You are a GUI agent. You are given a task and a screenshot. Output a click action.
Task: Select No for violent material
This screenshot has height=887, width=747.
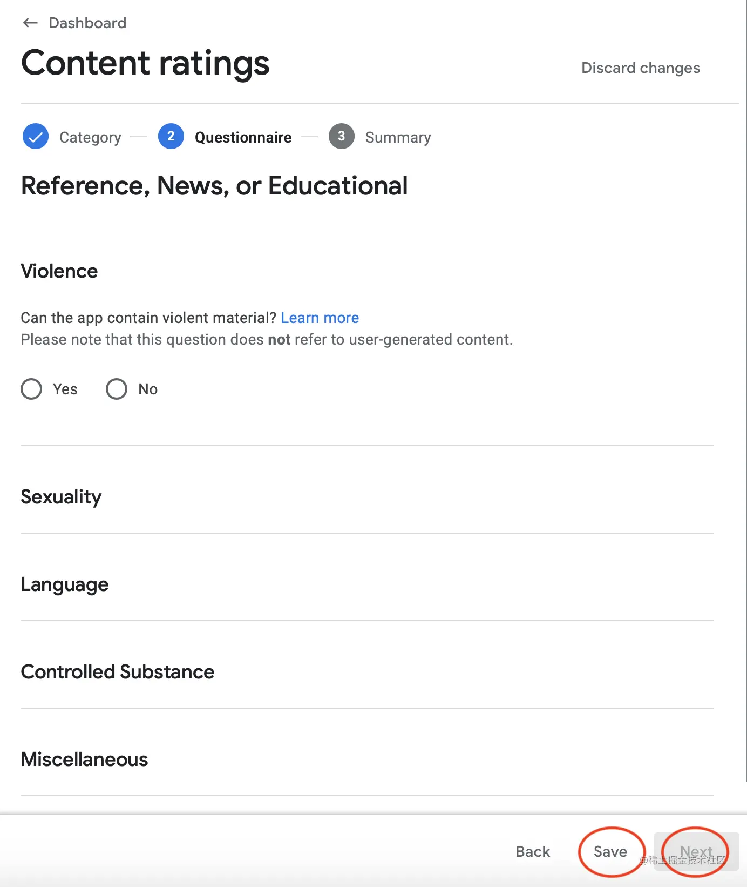(117, 389)
